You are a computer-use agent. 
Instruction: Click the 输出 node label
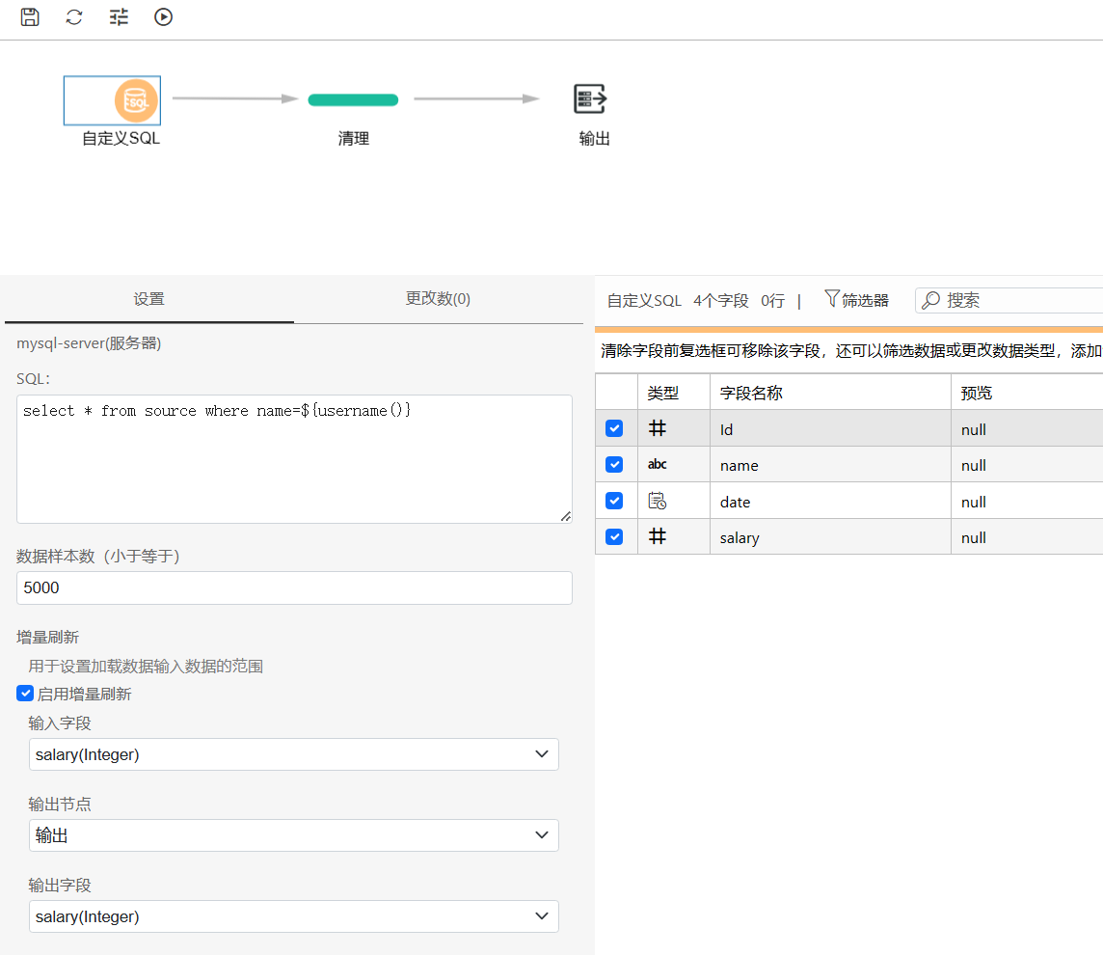pyautogui.click(x=595, y=138)
